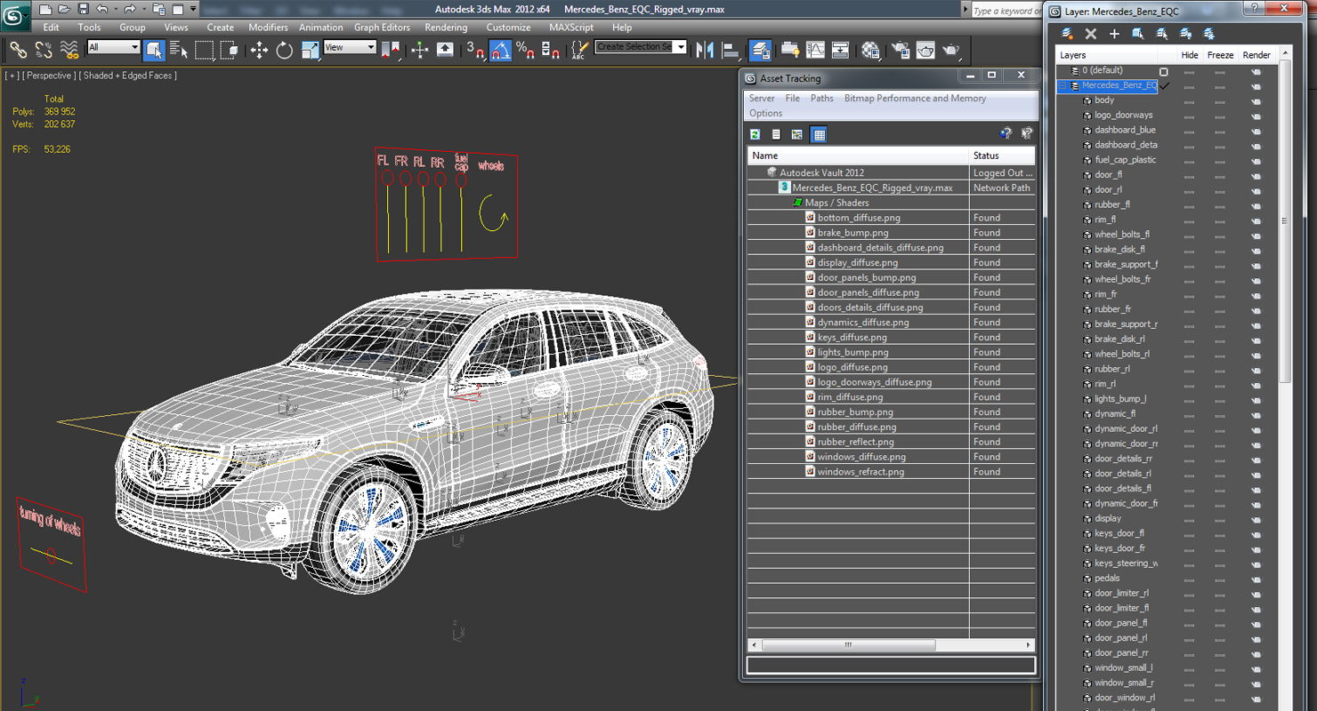Toggle the 3D Snaps button

475,50
